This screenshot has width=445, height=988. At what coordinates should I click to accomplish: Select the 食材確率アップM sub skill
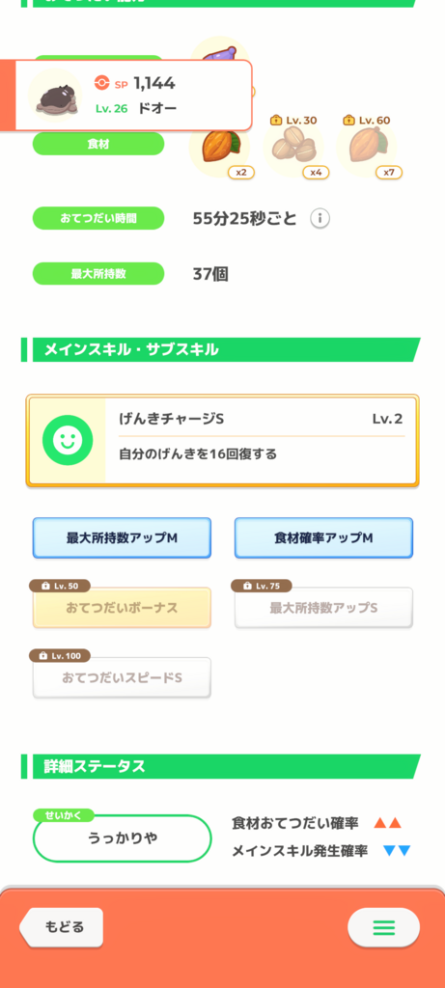click(x=324, y=538)
